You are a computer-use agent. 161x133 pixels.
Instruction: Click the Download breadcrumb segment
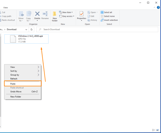11,29
